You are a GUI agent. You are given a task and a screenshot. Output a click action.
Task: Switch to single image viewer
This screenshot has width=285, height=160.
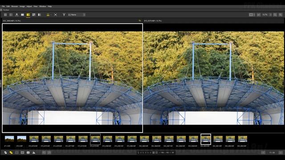coord(22,15)
